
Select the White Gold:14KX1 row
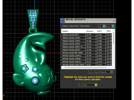pos(87,62)
